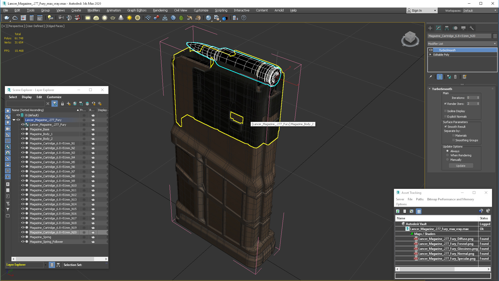Click the Graph Editors menu item
This screenshot has width=499, height=281.
pyautogui.click(x=136, y=10)
